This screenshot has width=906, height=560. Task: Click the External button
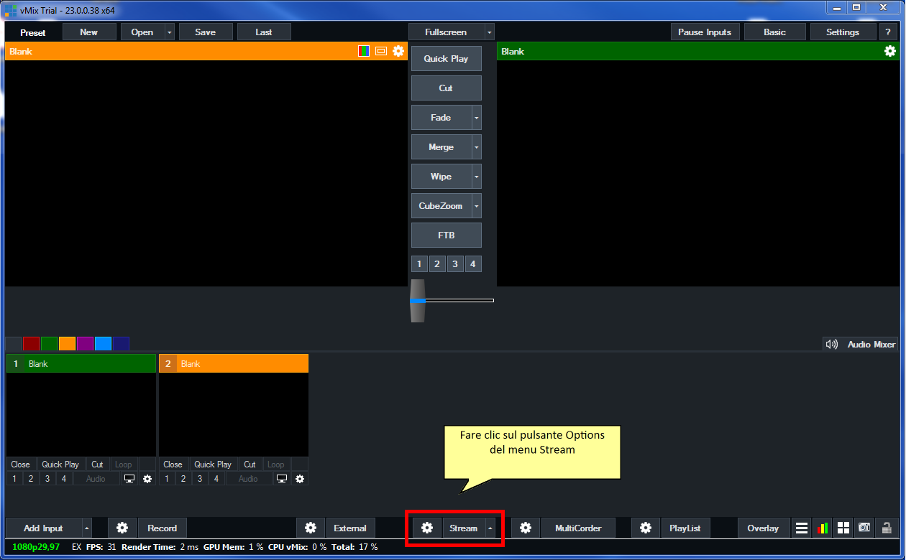click(350, 528)
